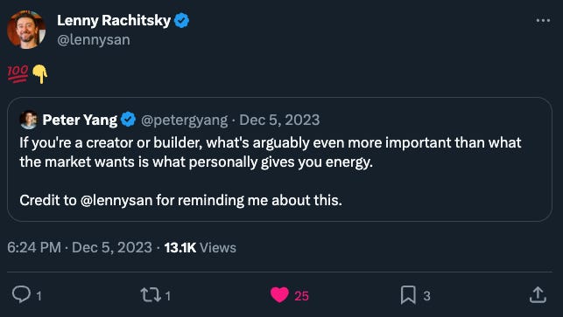Click the 6:24 PM timestamp
The height and width of the screenshot is (317, 563).
[x=34, y=247]
